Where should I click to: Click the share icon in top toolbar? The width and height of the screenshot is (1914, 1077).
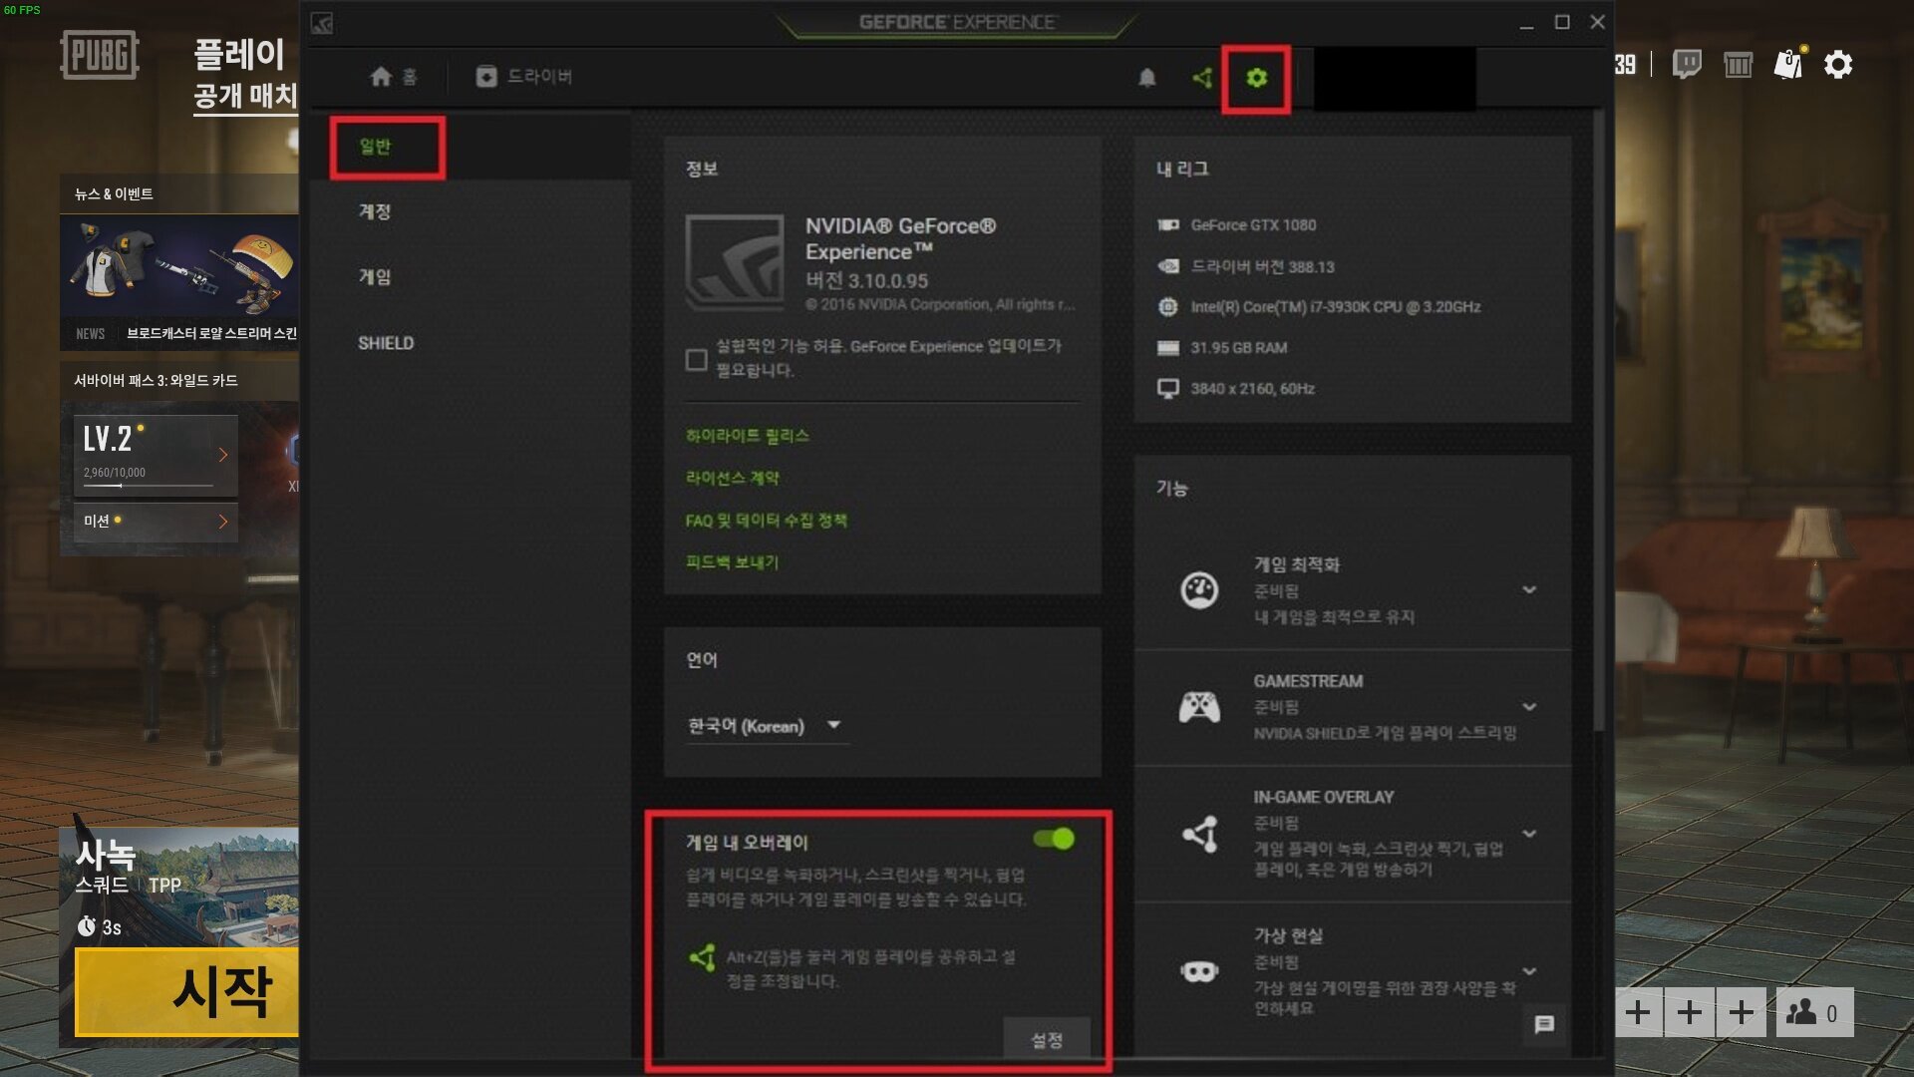(1202, 78)
